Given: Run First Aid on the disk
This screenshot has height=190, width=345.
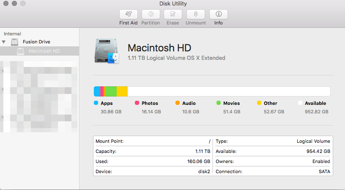Looking at the screenshot, I should point(129,14).
